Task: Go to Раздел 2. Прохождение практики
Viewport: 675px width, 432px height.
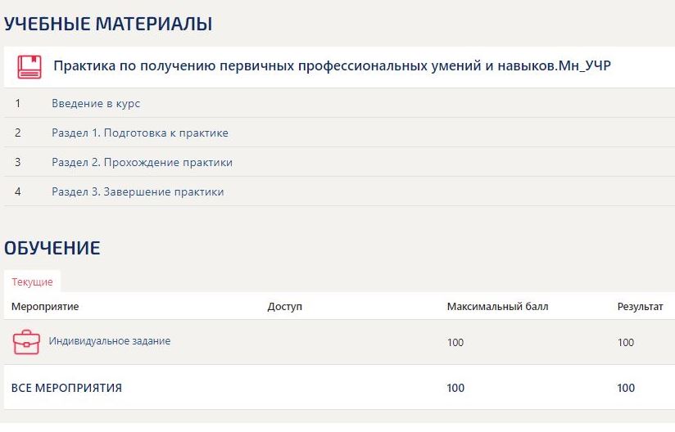Action: (142, 162)
